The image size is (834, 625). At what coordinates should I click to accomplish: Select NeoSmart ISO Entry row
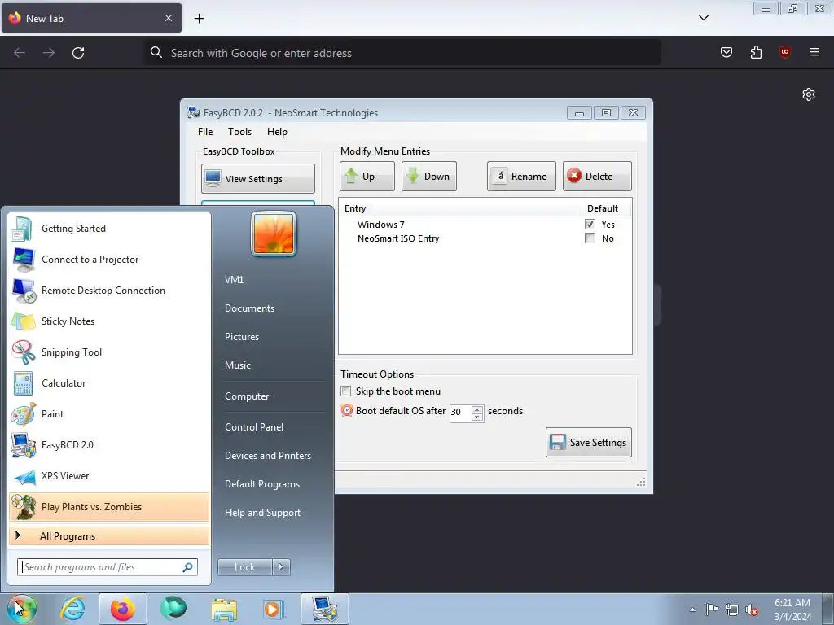[x=398, y=238]
